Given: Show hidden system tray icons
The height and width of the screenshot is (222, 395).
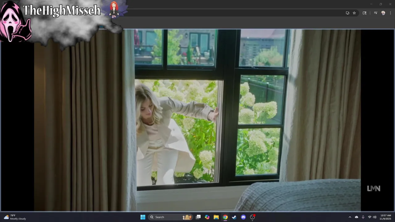Looking at the screenshot, I should [350, 217].
